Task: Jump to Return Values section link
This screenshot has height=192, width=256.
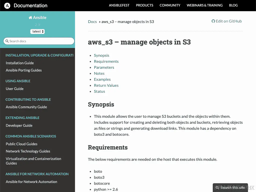Action: tap(106, 85)
